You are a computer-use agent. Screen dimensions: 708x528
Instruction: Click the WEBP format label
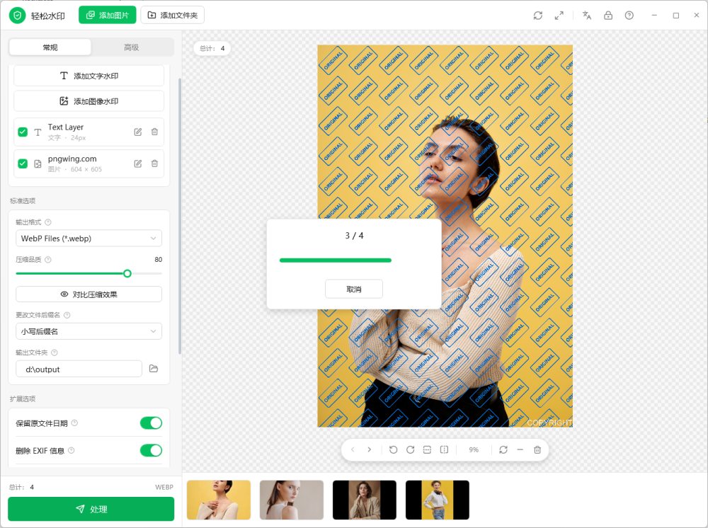[x=164, y=487]
